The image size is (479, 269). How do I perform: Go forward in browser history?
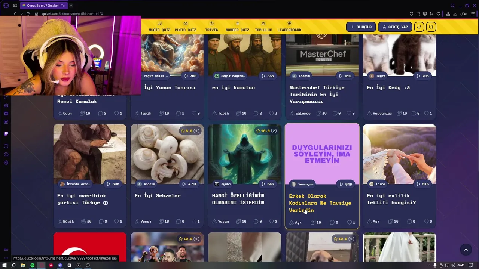pos(21,14)
